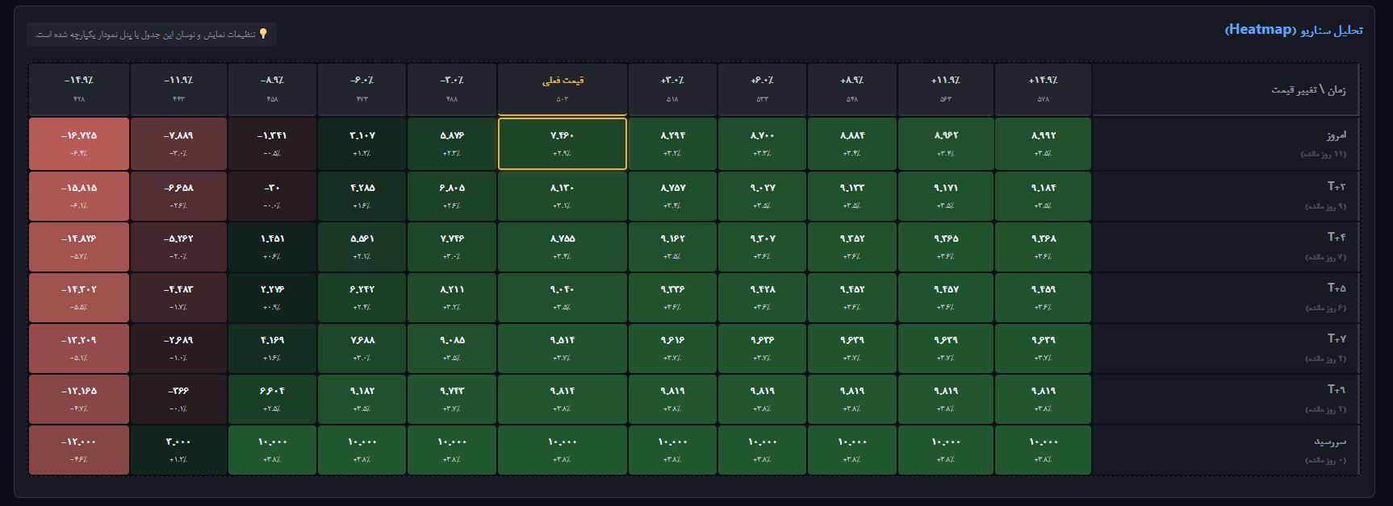The height and width of the screenshot is (506, 1393).
Task: Select the cell ۸,۷۰۰
Action: 762,143
